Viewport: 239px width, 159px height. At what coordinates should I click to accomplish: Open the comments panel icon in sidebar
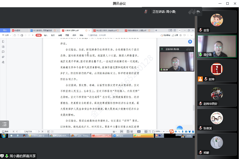3,52
